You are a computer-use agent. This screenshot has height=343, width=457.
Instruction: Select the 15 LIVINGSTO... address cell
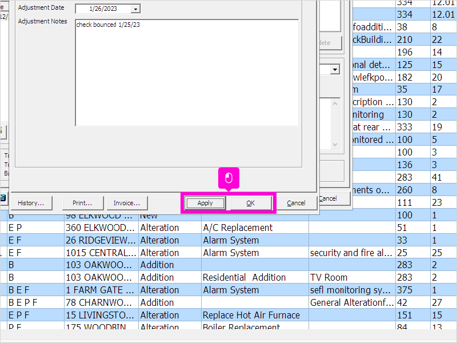click(x=101, y=315)
